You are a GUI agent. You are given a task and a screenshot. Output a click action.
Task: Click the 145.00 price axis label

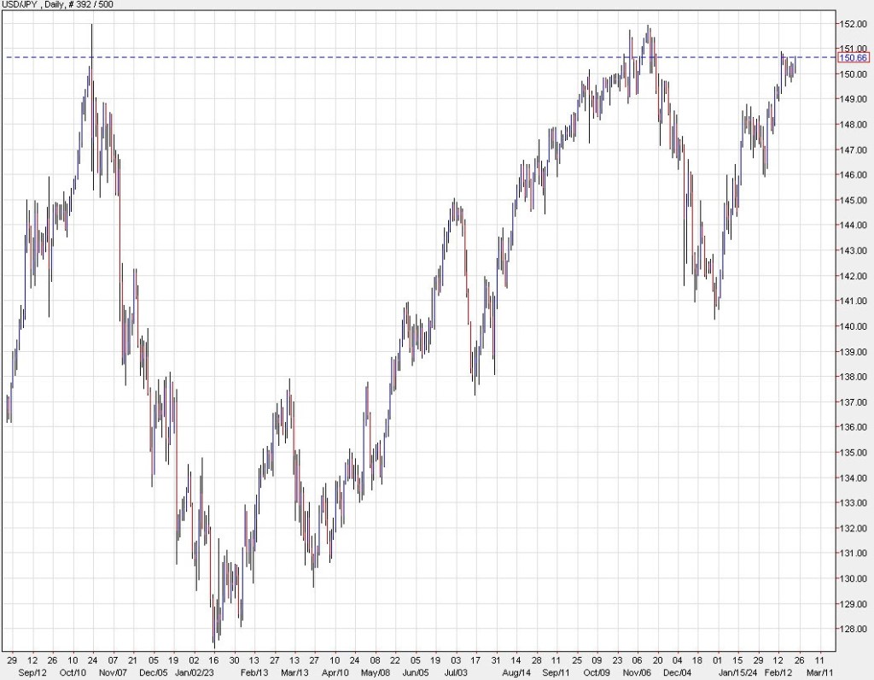tap(854, 200)
